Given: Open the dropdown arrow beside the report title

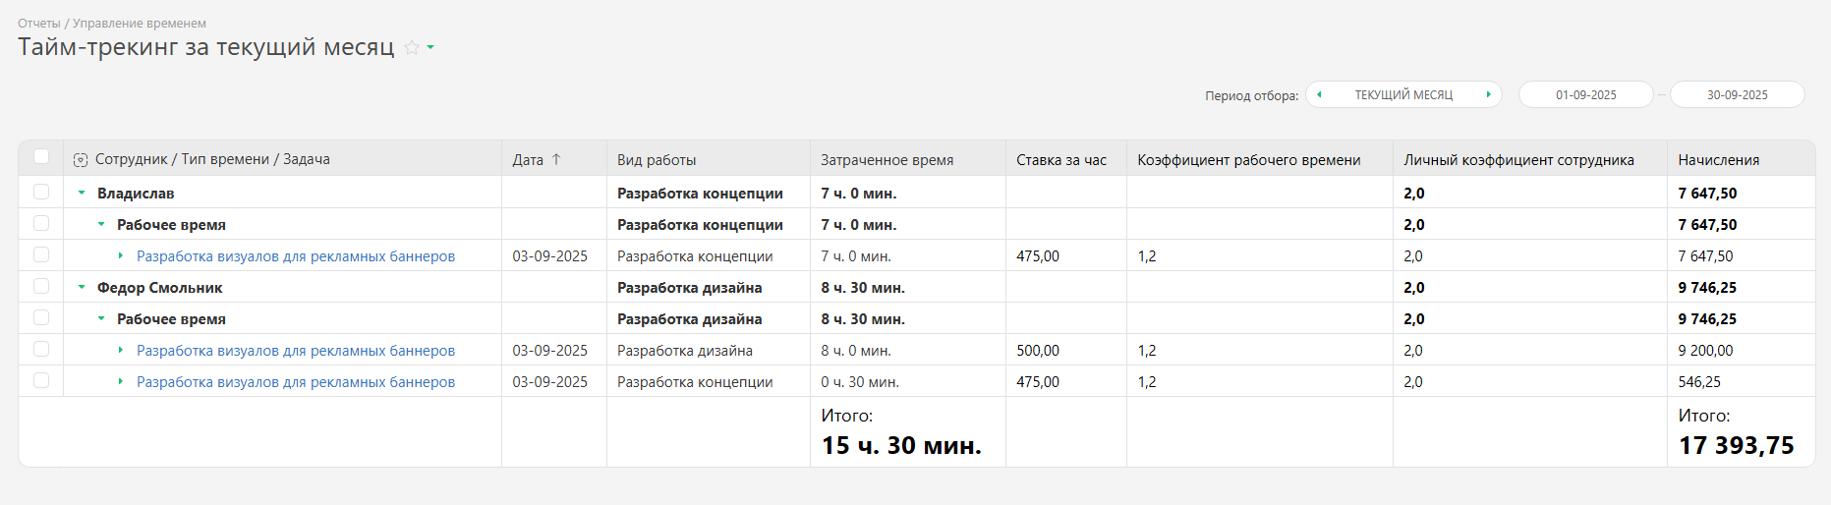Looking at the screenshot, I should point(430,47).
